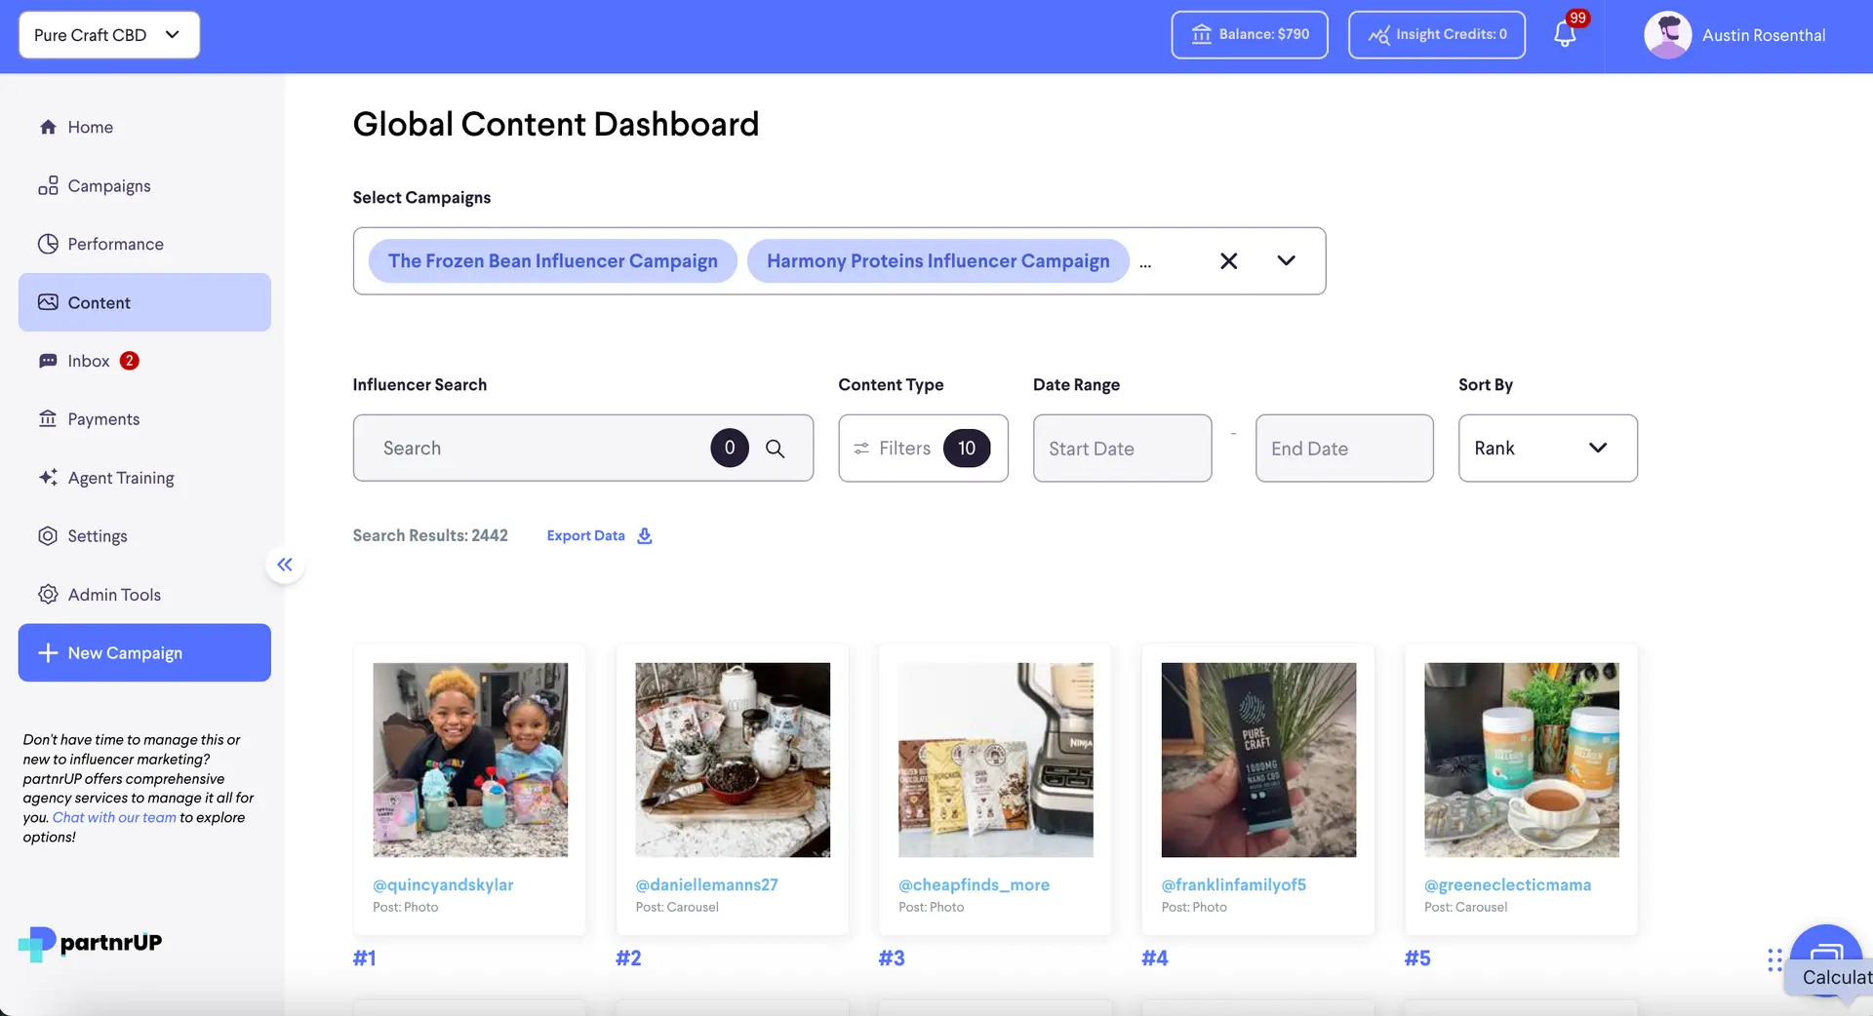Select Content in the sidebar navigation
The height and width of the screenshot is (1016, 1873).
pyautogui.click(x=100, y=302)
